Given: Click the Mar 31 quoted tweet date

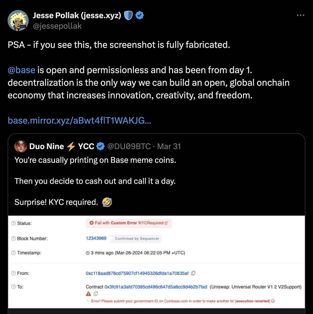Looking at the screenshot, I should [x=169, y=146].
